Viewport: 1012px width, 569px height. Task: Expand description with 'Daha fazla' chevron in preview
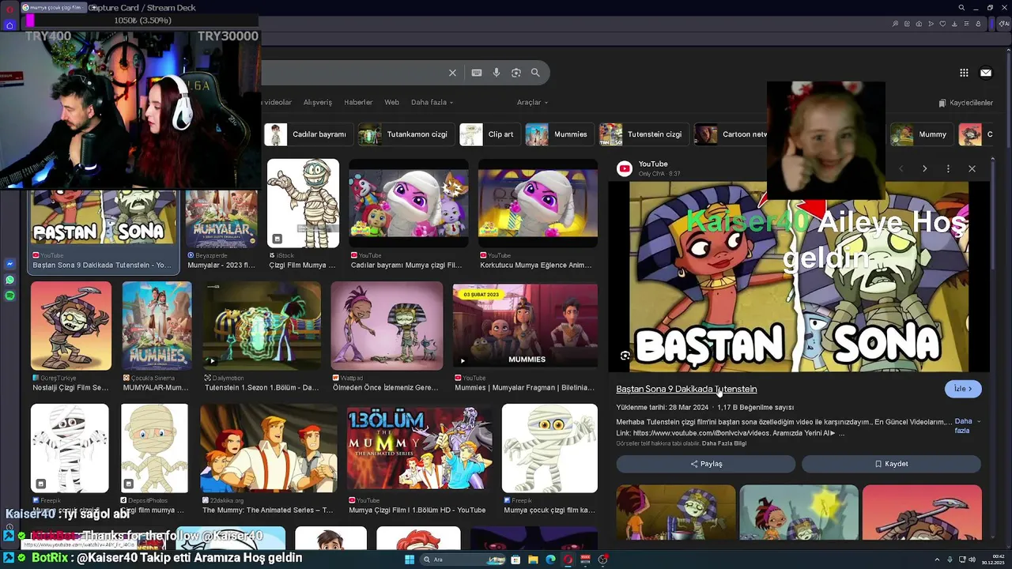[967, 426]
